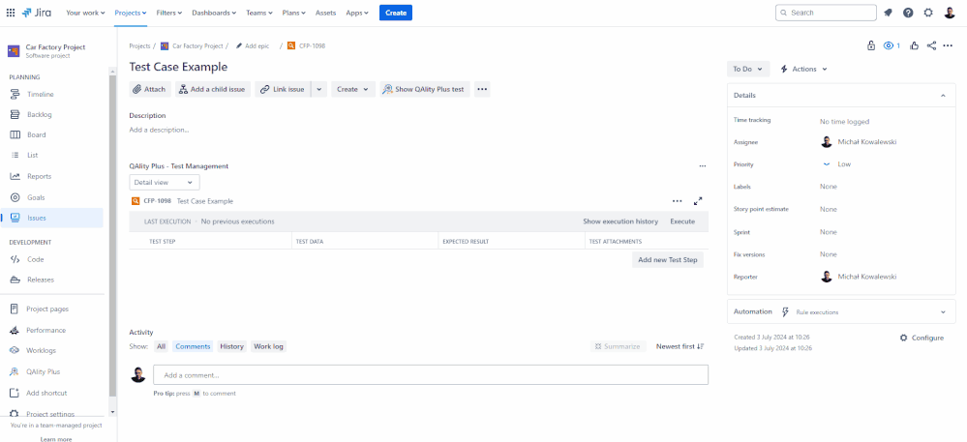Open the QAlity Plus panel ellipsis menu
The width and height of the screenshot is (967, 442).
[703, 166]
